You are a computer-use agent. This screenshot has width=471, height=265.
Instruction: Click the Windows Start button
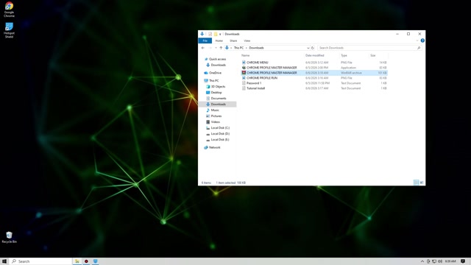4,261
